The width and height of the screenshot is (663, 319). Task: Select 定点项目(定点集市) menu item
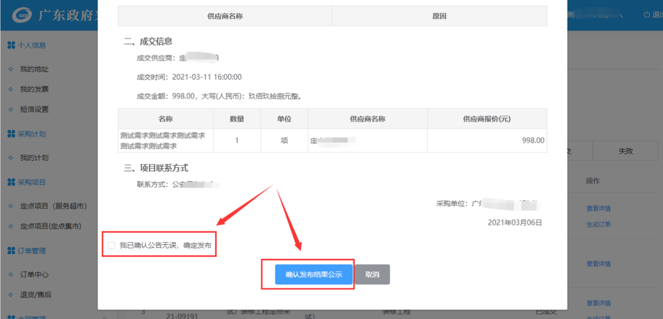point(51,226)
